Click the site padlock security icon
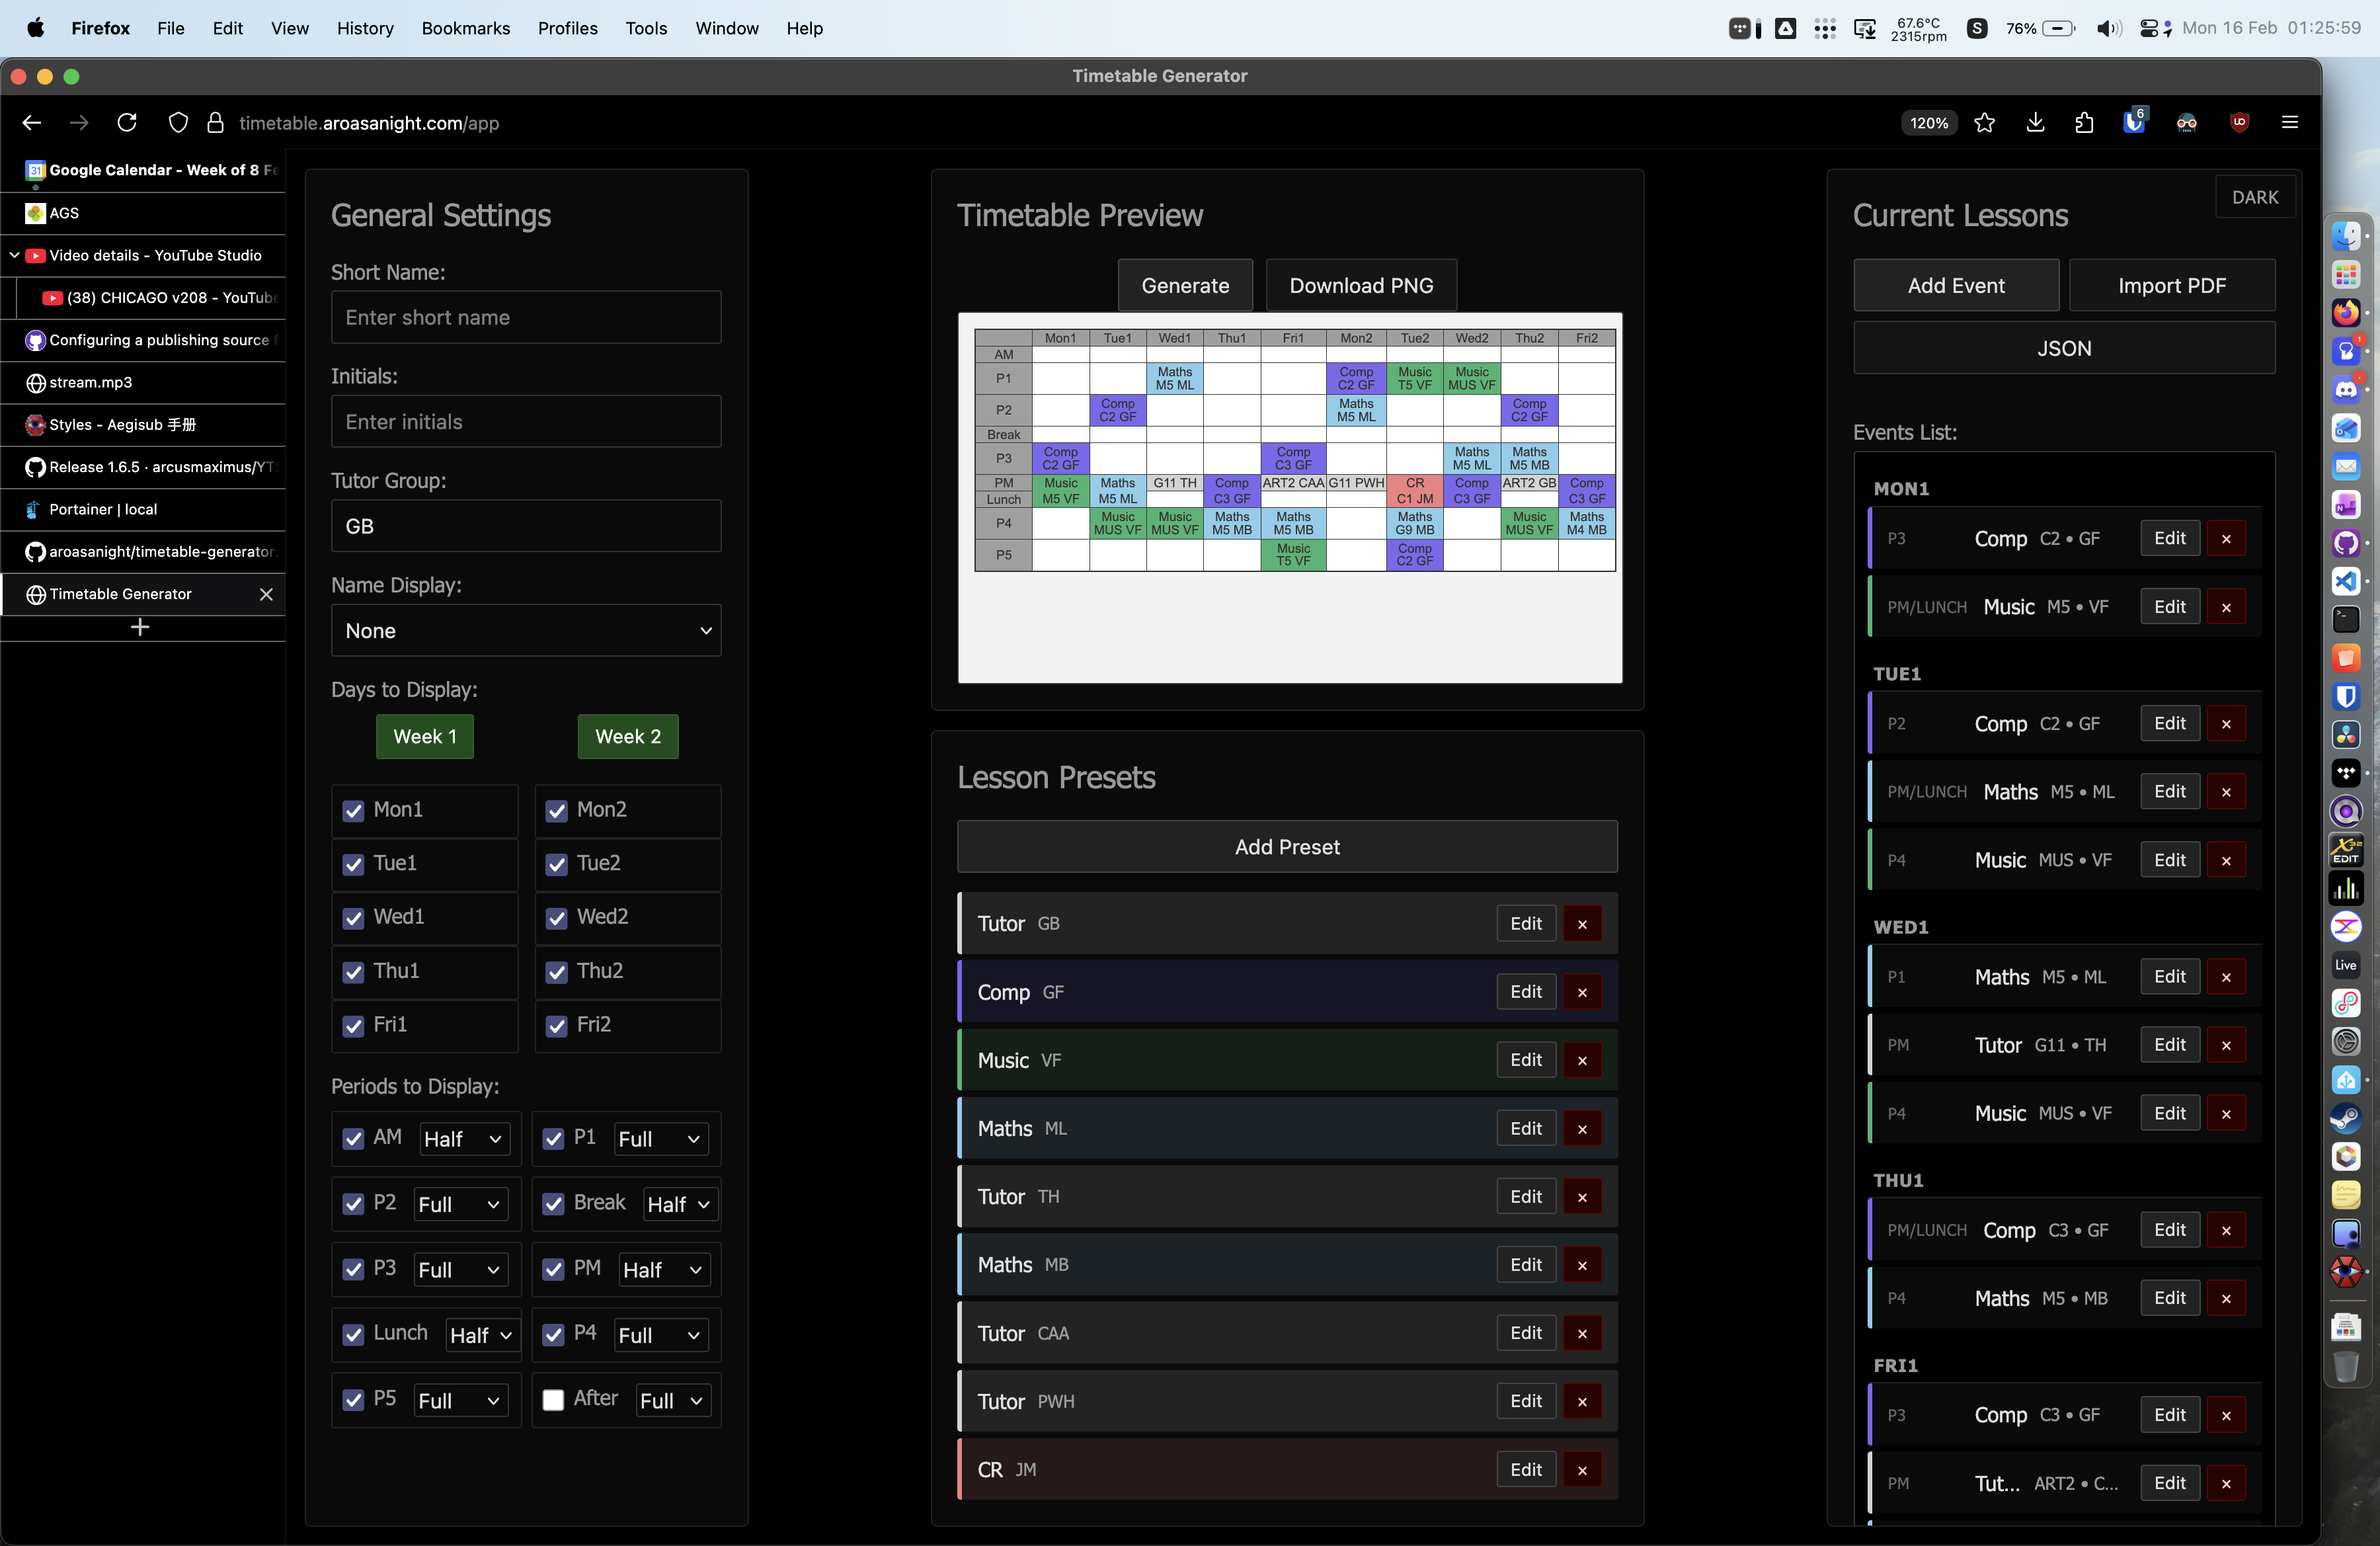The width and height of the screenshot is (2380, 1546). pos(215,122)
